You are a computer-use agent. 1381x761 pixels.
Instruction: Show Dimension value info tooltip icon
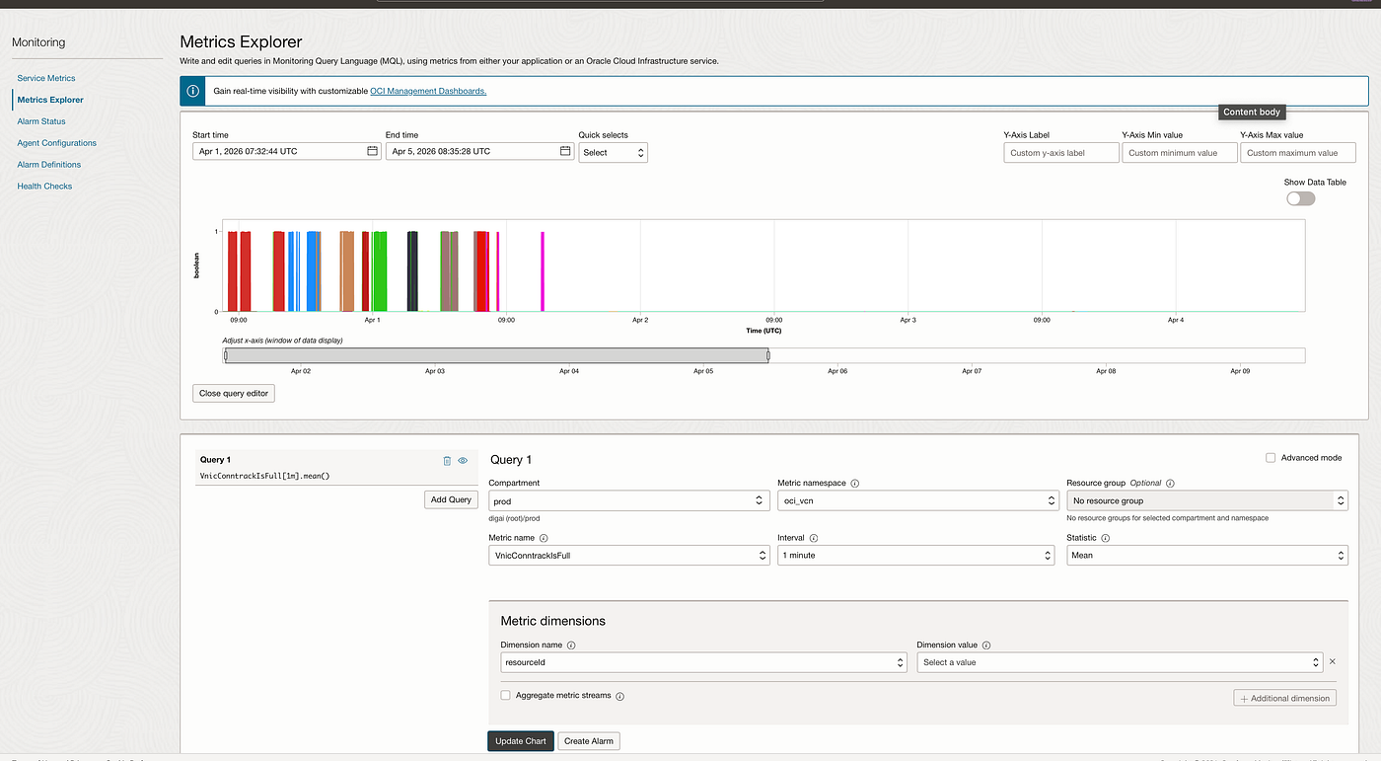(x=986, y=646)
